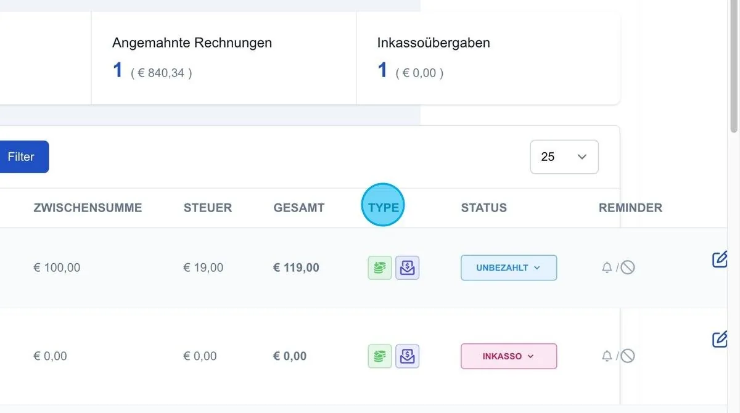Image resolution: width=740 pixels, height=413 pixels.
Task: Click the page vertical scrollbar
Action: 734,66
